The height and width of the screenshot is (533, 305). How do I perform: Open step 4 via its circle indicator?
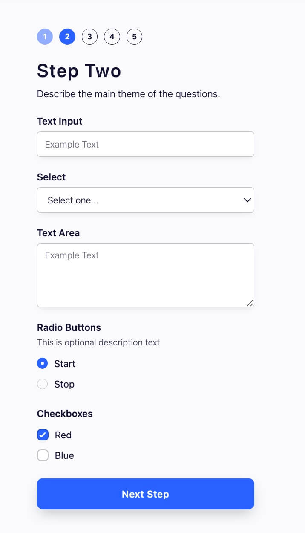tap(112, 37)
